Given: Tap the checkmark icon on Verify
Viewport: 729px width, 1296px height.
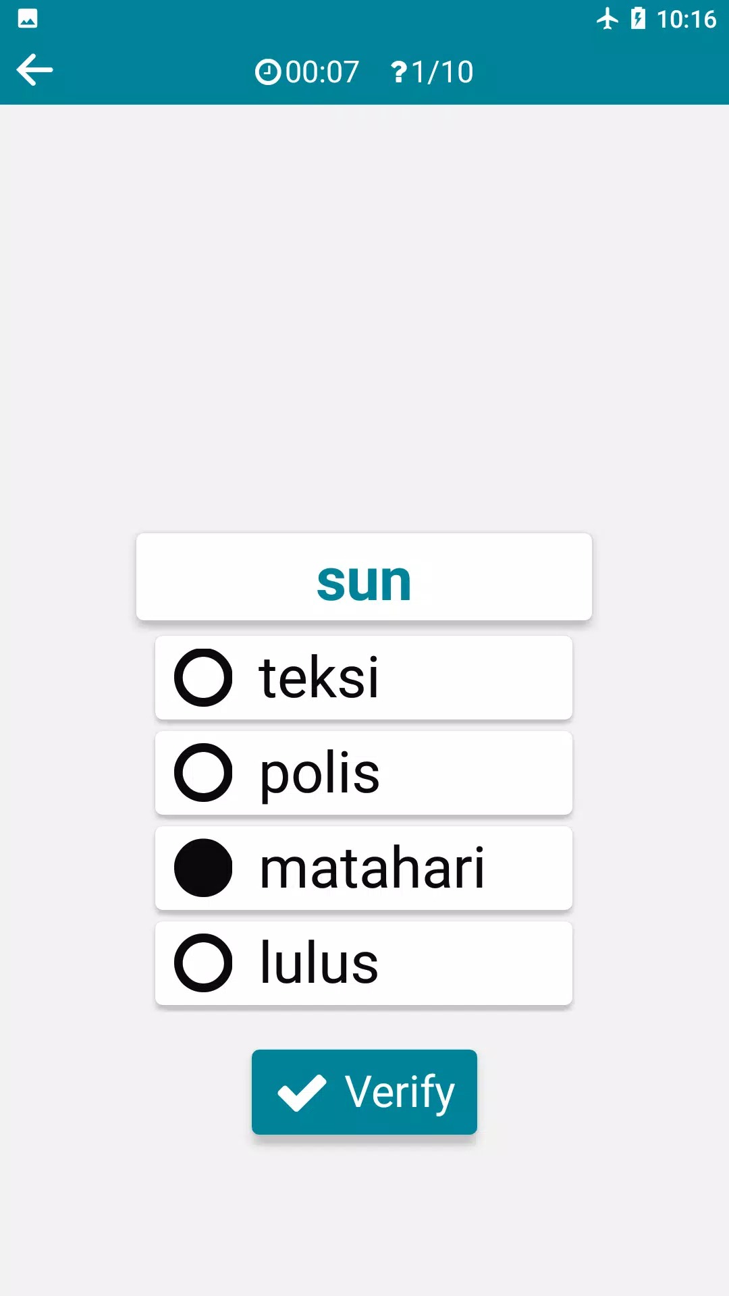Looking at the screenshot, I should pyautogui.click(x=302, y=1092).
